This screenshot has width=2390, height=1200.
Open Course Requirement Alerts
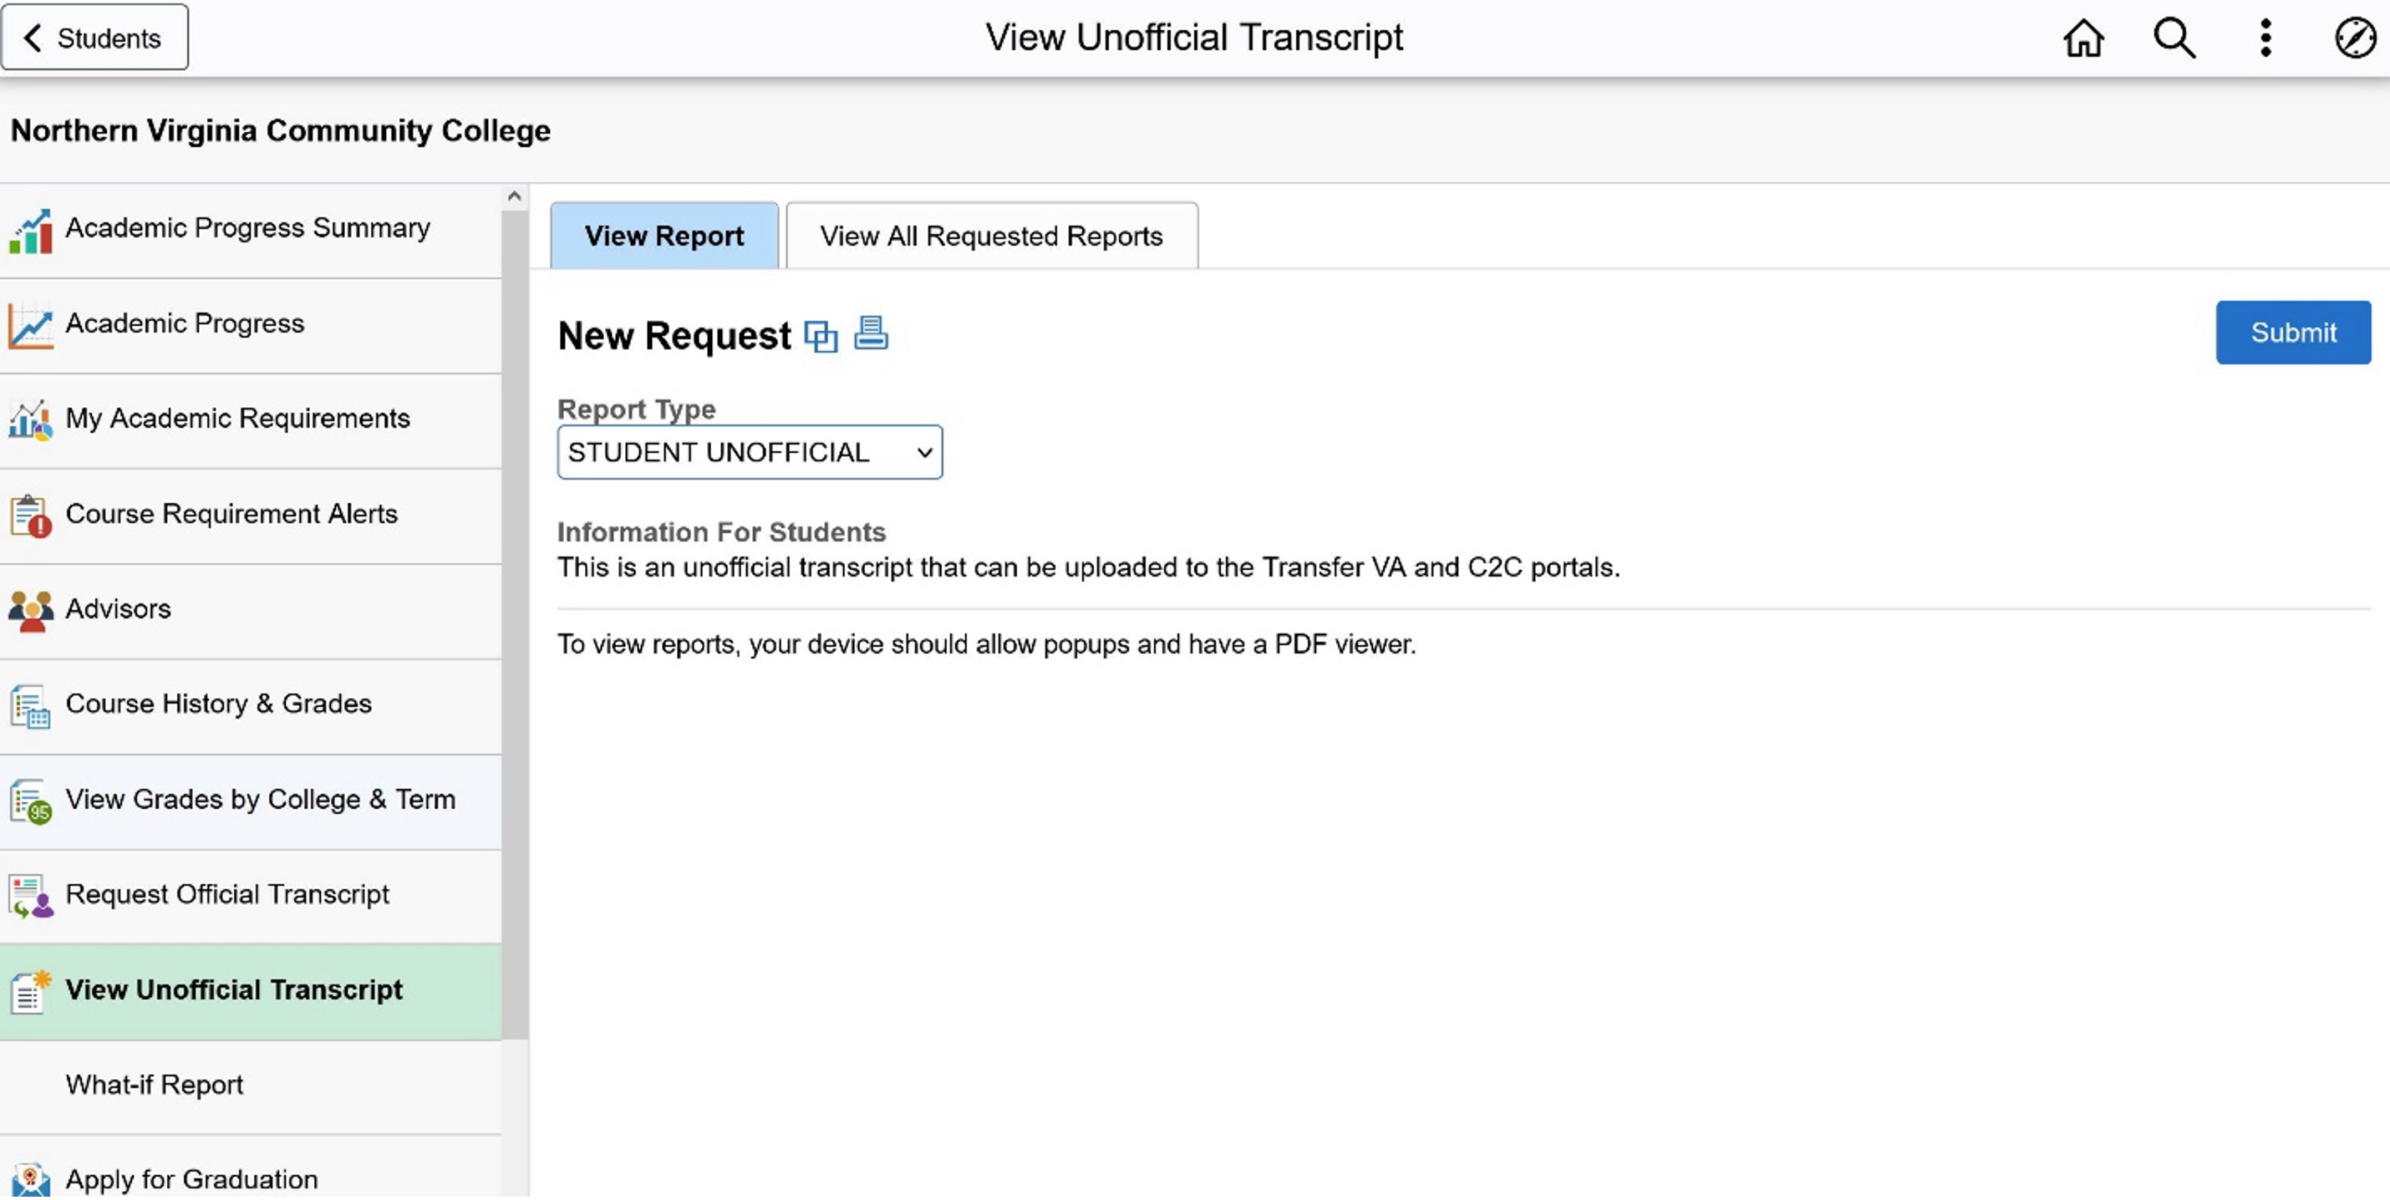pyautogui.click(x=251, y=516)
